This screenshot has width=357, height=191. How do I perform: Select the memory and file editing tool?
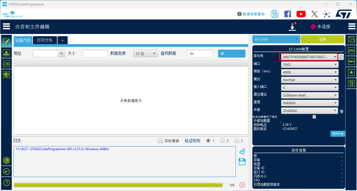tap(6, 42)
